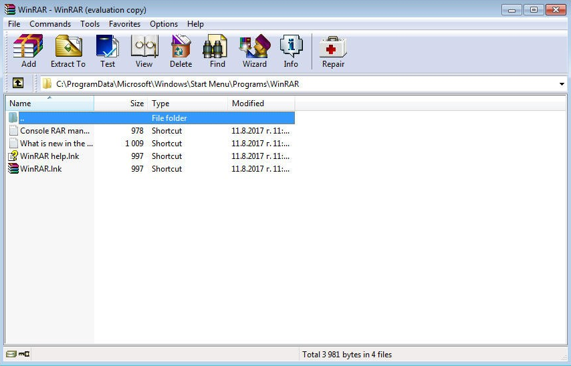Launch the Wizard tool
This screenshot has width=571, height=366.
tap(255, 46)
